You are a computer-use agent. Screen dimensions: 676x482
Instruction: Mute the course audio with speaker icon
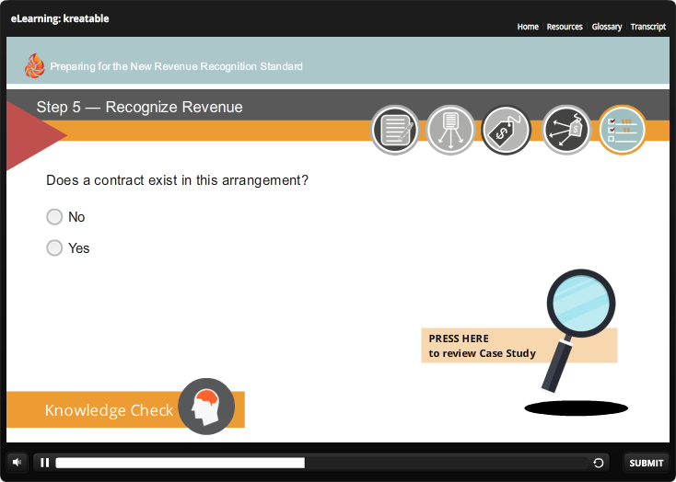[x=18, y=463]
